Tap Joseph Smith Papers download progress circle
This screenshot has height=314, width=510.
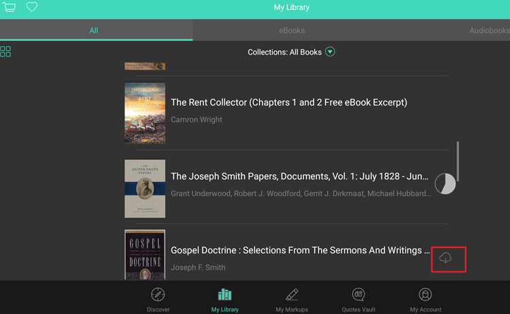click(x=445, y=184)
